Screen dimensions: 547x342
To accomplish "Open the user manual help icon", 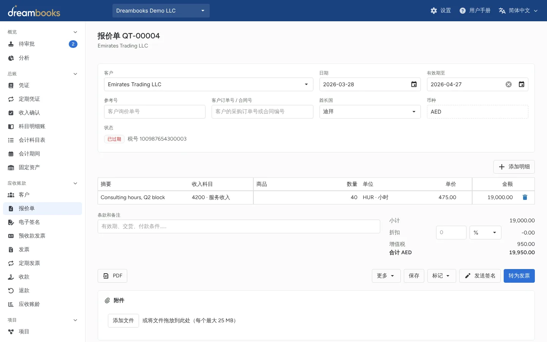I will tap(462, 11).
